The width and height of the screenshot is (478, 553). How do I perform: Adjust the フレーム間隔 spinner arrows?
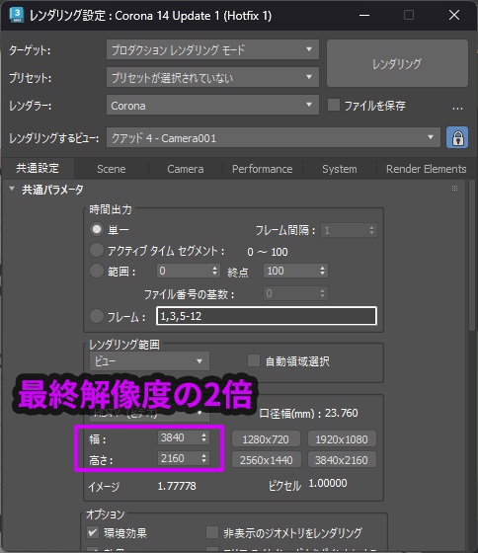[371, 230]
